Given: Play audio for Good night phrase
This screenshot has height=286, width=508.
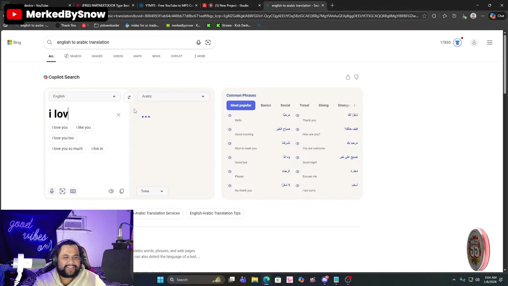Looking at the screenshot, I should pos(297,157).
